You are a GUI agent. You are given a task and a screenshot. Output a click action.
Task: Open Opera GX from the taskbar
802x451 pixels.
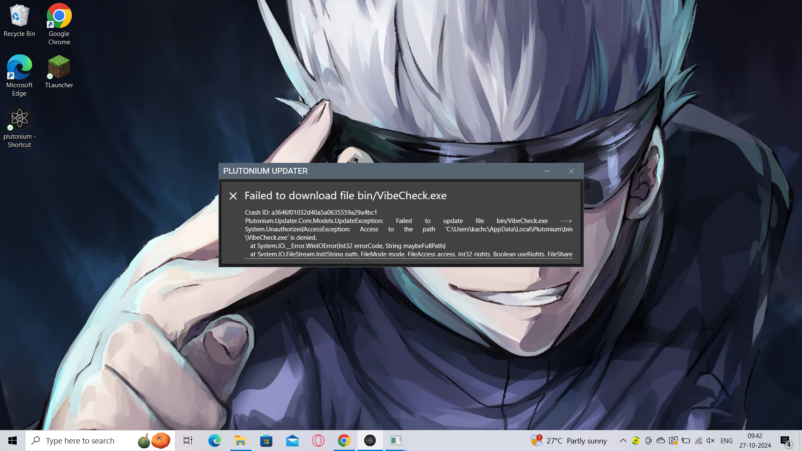point(318,441)
